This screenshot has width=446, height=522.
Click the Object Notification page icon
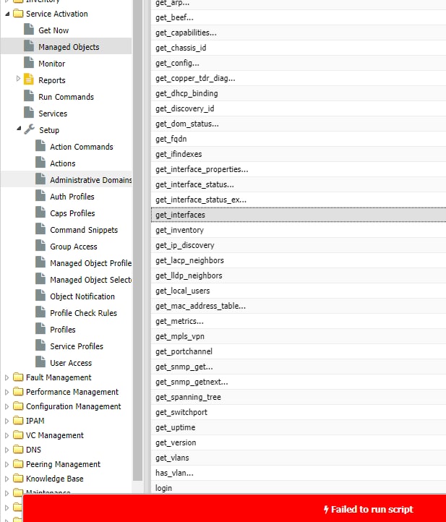pyautogui.click(x=40, y=296)
